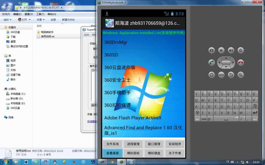Select Advanced Find and Replace 1.60 entry
The image size is (265, 165).
point(144,130)
